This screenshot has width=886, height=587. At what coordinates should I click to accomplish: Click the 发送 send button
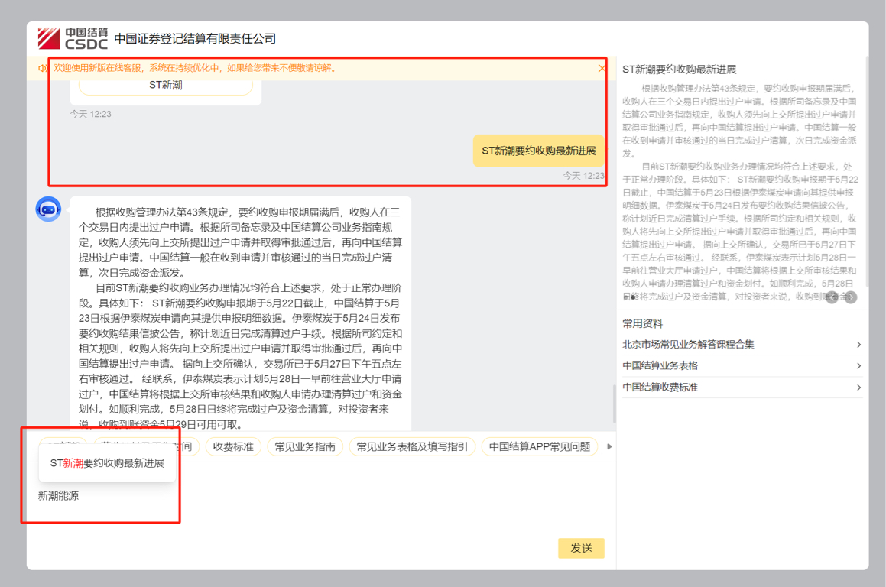click(x=581, y=548)
